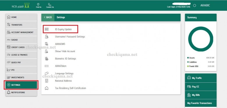The image size is (227, 108).
Task: Open the Contact Us phone icon
Action: point(50,4)
